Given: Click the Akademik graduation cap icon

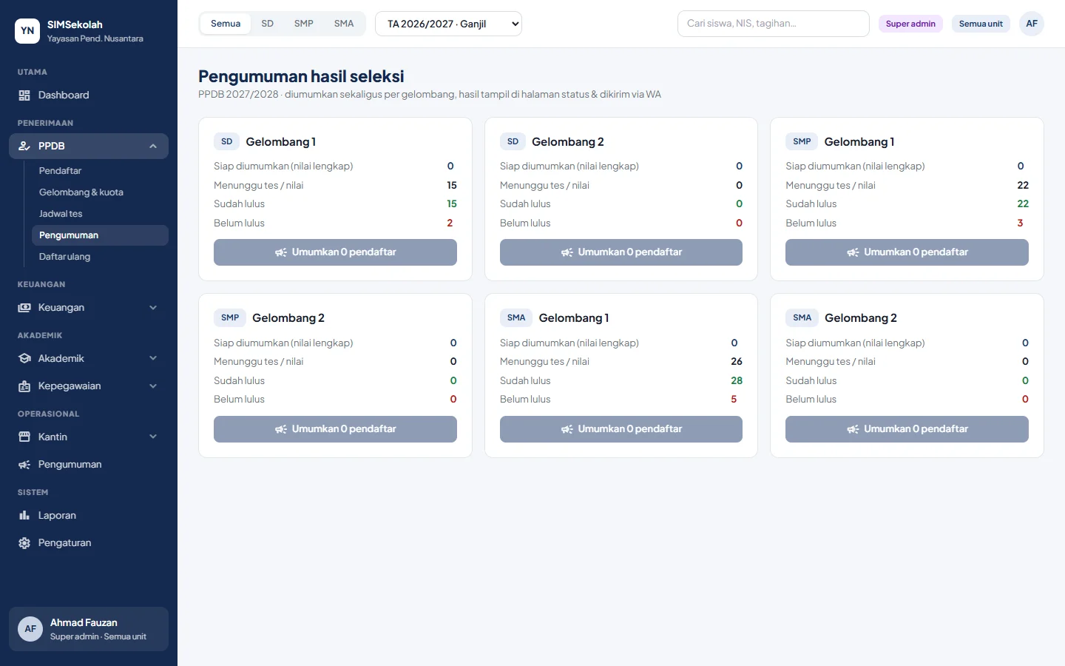Looking at the screenshot, I should (24, 359).
